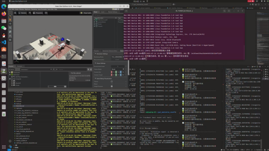The width and height of the screenshot is (269, 151).
Task: Click the Camera Target Z value
Action: tap(122, 75)
